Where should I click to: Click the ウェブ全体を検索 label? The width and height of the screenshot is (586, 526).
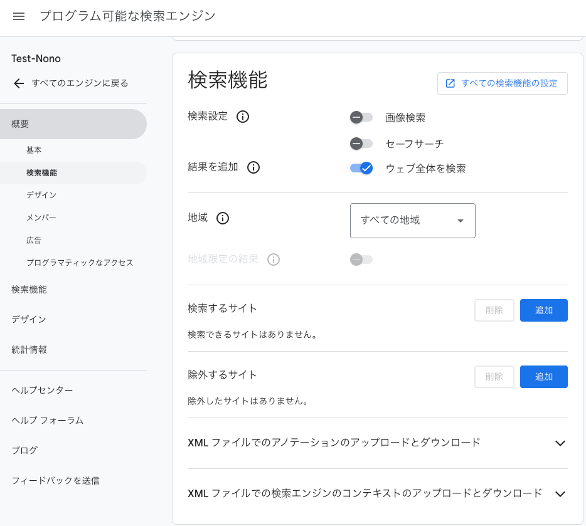coord(425,169)
